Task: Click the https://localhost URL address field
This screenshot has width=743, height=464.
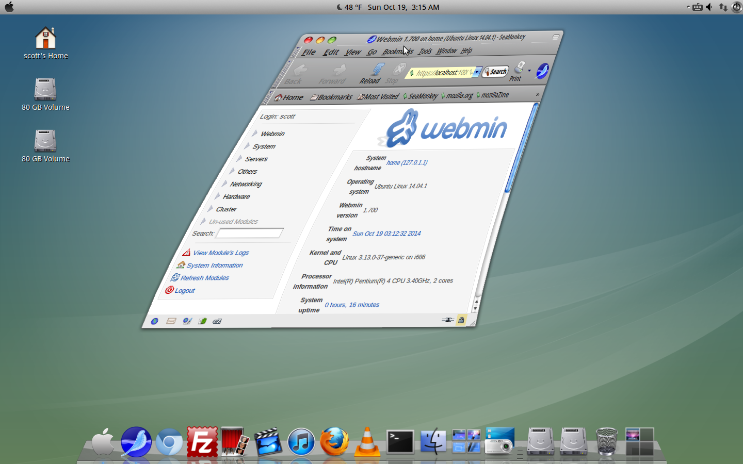Action: pos(440,73)
